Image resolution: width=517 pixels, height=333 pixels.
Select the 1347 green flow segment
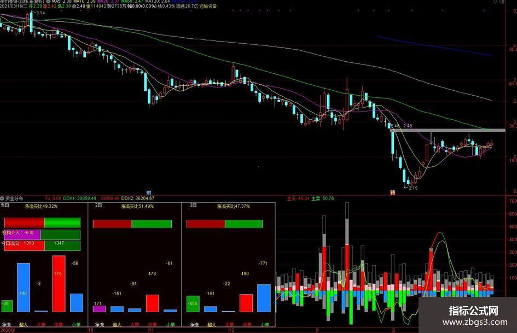coord(62,246)
